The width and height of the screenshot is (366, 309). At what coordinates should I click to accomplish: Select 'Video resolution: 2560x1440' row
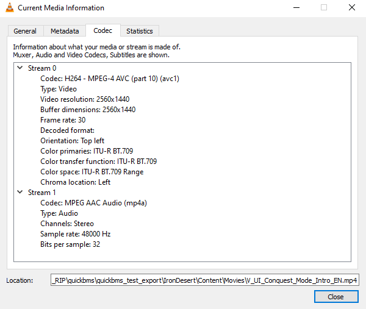[x=85, y=99]
